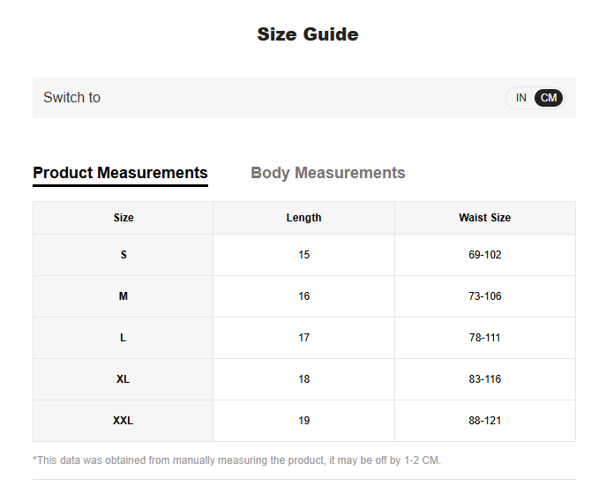The width and height of the screenshot is (606, 486).
Task: Click waist size 69-102 cell
Action: pos(484,255)
